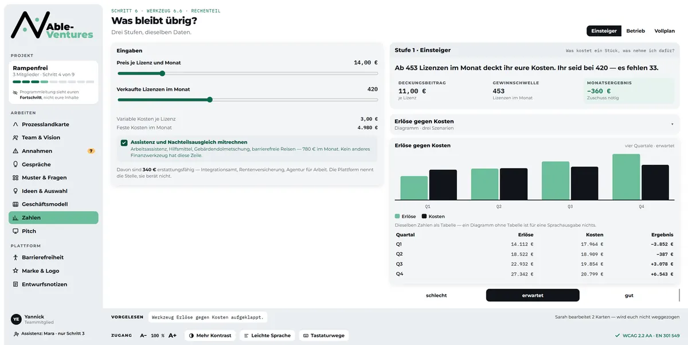The width and height of the screenshot is (688, 345).
Task: Enable Leichte Sprache
Action: [x=267, y=335]
